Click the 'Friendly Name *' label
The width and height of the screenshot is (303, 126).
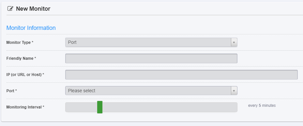click(x=21, y=58)
